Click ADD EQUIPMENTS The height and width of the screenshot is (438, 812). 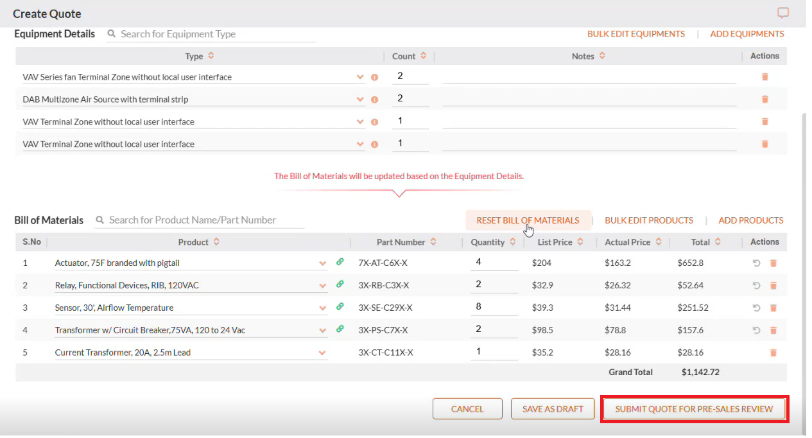pos(747,34)
